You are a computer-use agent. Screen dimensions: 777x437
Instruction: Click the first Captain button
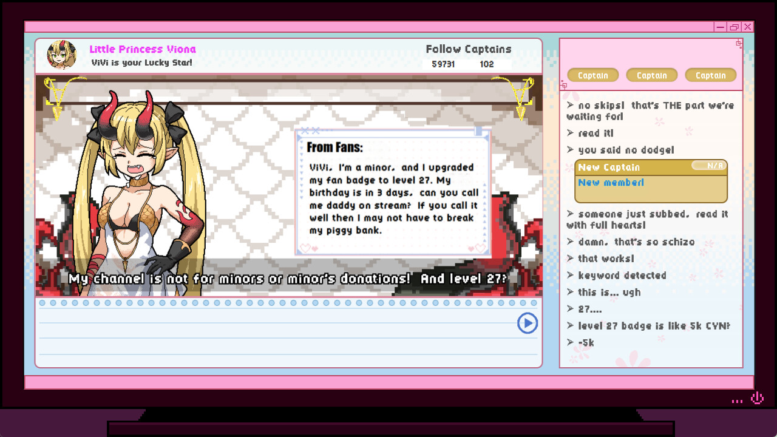(593, 75)
